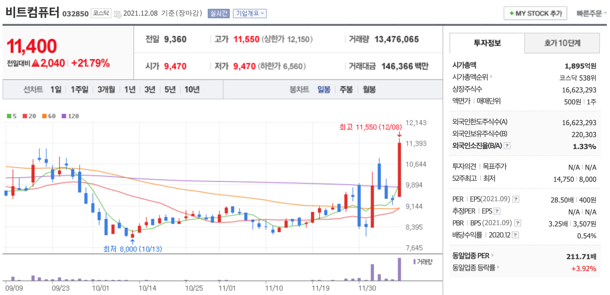Screen dimensions: 610x295
Task: Click 외국인소진율 value 1.33%
Action: tap(585, 147)
